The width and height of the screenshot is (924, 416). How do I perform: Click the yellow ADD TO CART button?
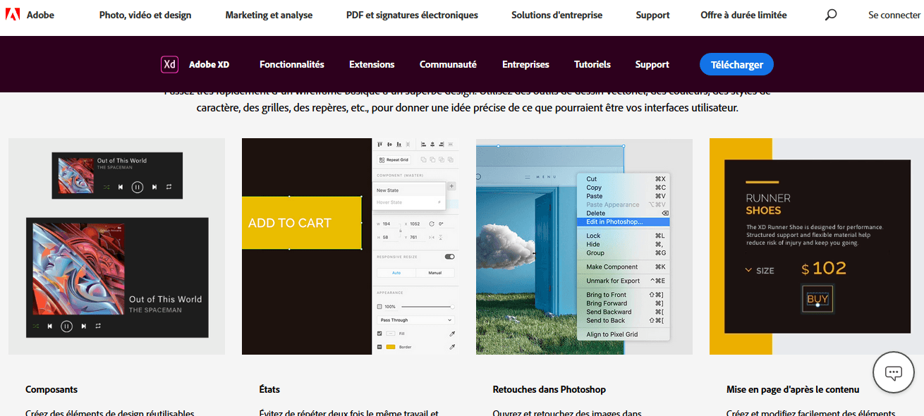pos(302,223)
